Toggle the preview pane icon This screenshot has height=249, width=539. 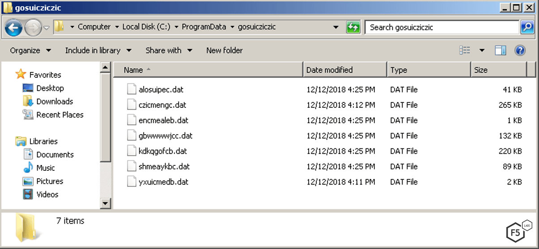click(500, 51)
